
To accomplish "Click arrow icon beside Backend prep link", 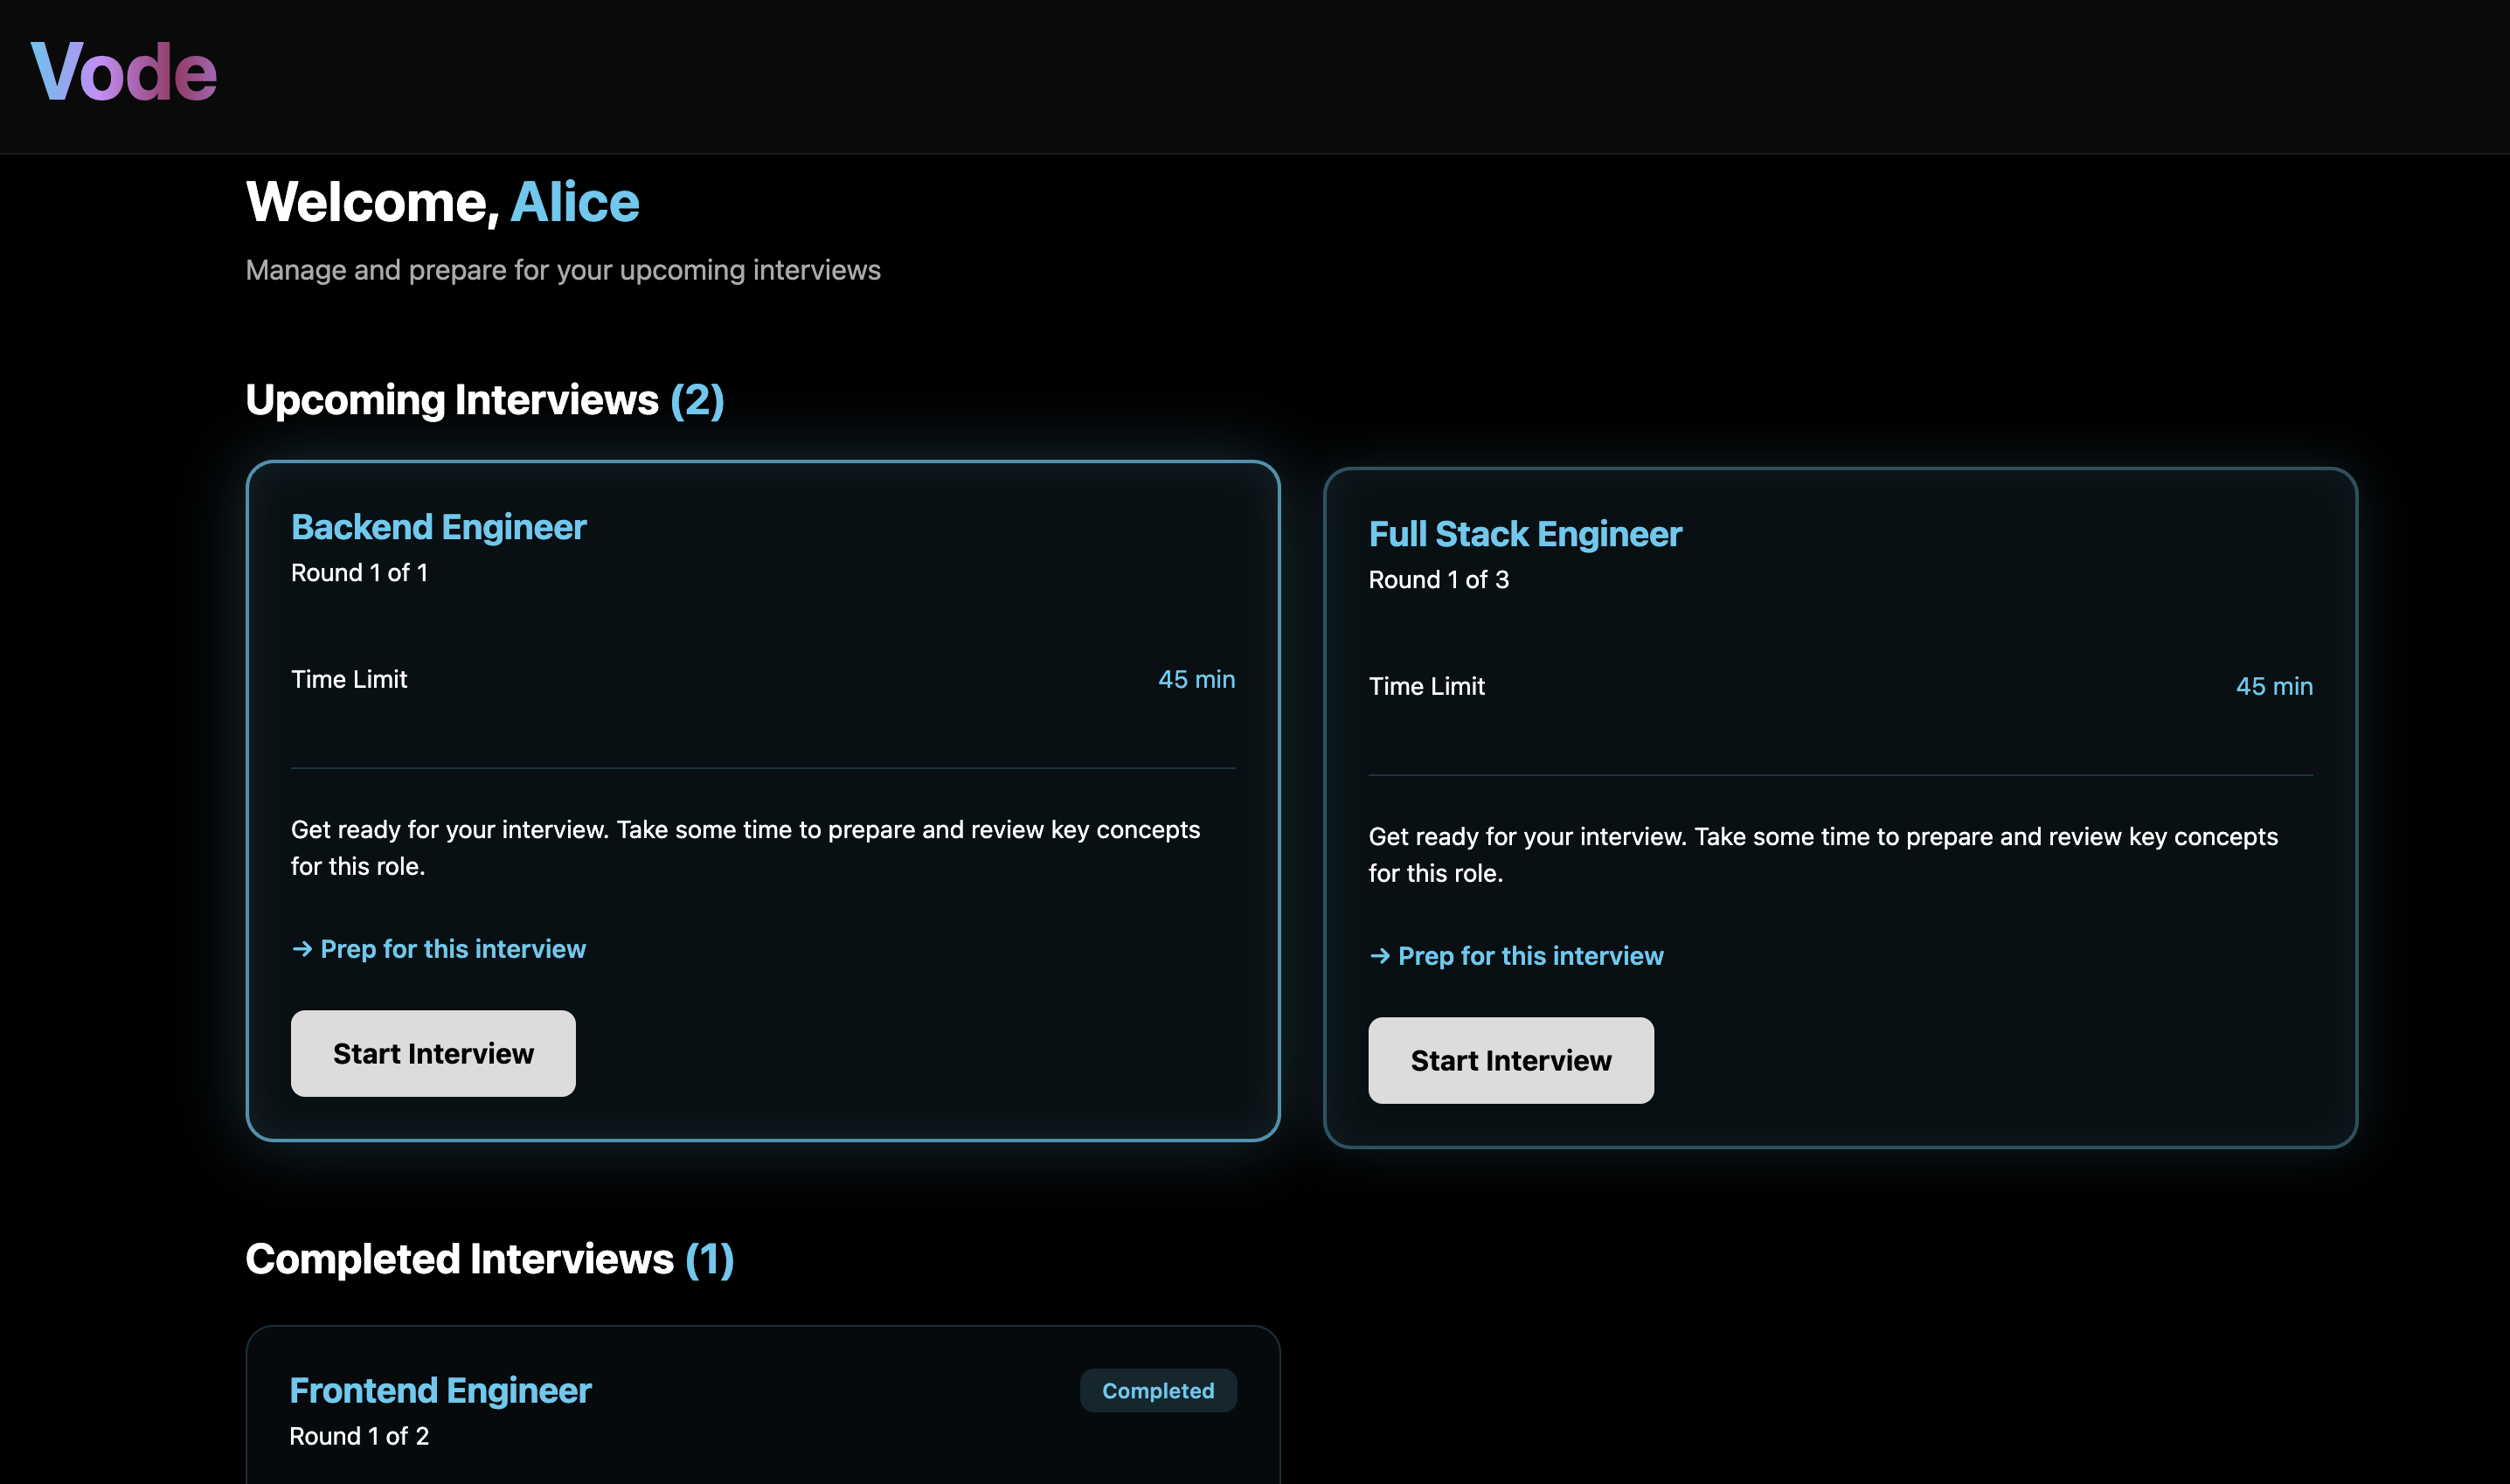I will coord(302,949).
